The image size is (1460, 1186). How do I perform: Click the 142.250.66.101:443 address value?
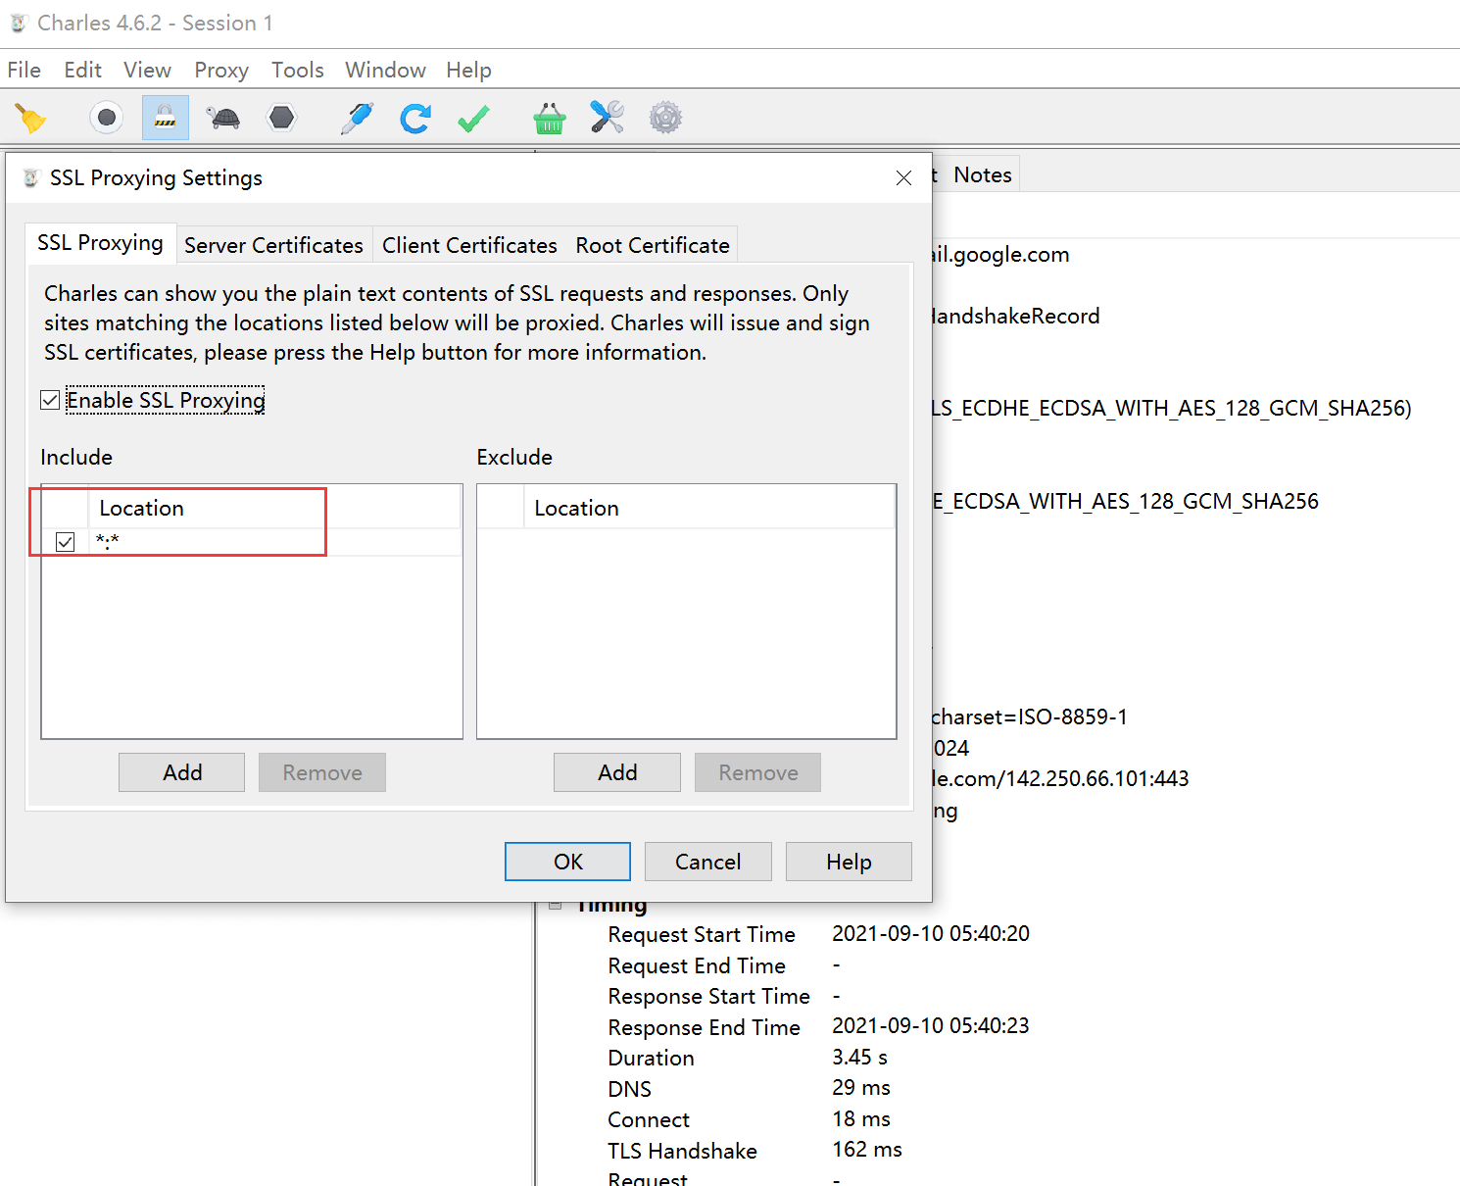(x=1095, y=778)
